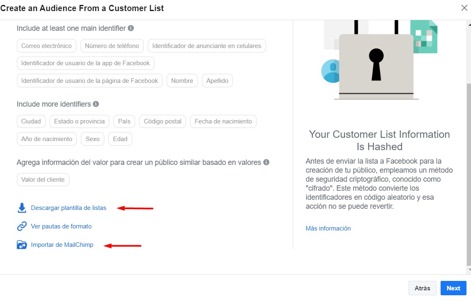Image resolution: width=471 pixels, height=301 pixels.
Task: Click the chain link format guidelines icon
Action: [x=22, y=226]
